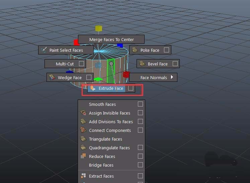The height and width of the screenshot is (183, 250).
Task: Open Connect Components options box
Action: [140, 130]
